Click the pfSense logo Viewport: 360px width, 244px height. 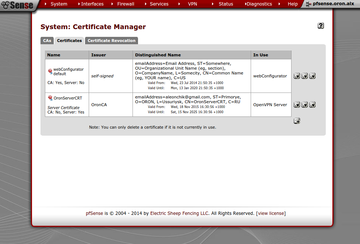pos(17,5)
